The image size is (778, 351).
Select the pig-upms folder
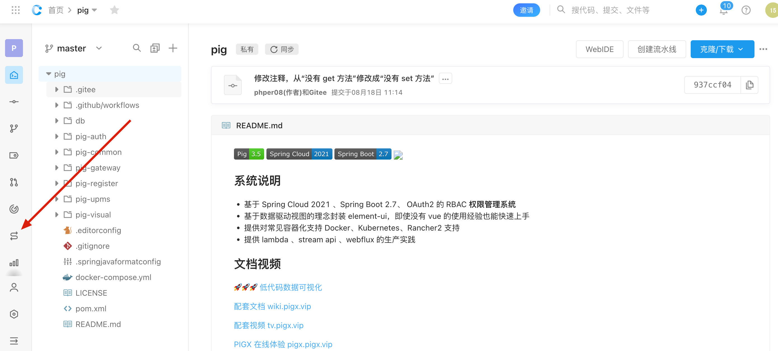(93, 199)
